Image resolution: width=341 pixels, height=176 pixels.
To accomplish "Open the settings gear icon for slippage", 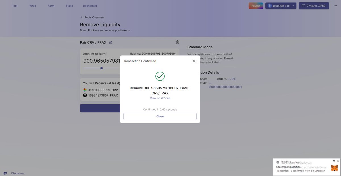I will [178, 42].
